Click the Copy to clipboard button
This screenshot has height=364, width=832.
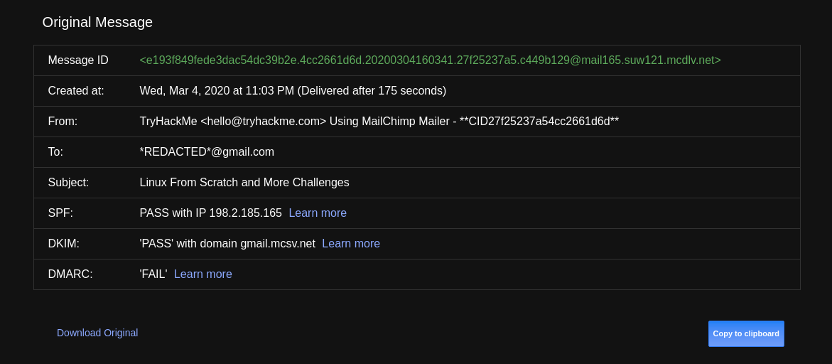pyautogui.click(x=746, y=333)
